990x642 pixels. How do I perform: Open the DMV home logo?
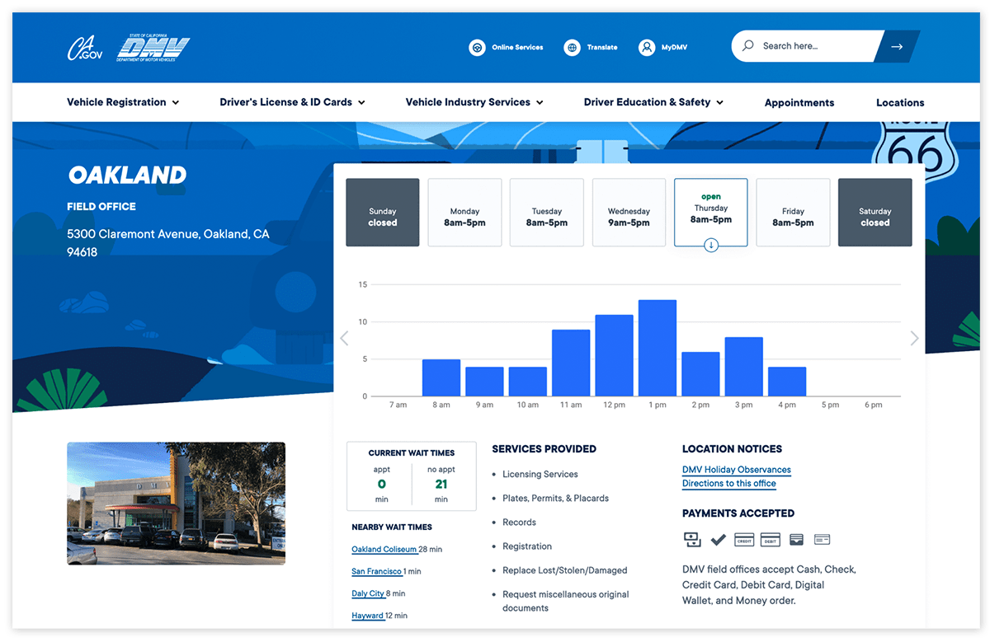click(153, 48)
